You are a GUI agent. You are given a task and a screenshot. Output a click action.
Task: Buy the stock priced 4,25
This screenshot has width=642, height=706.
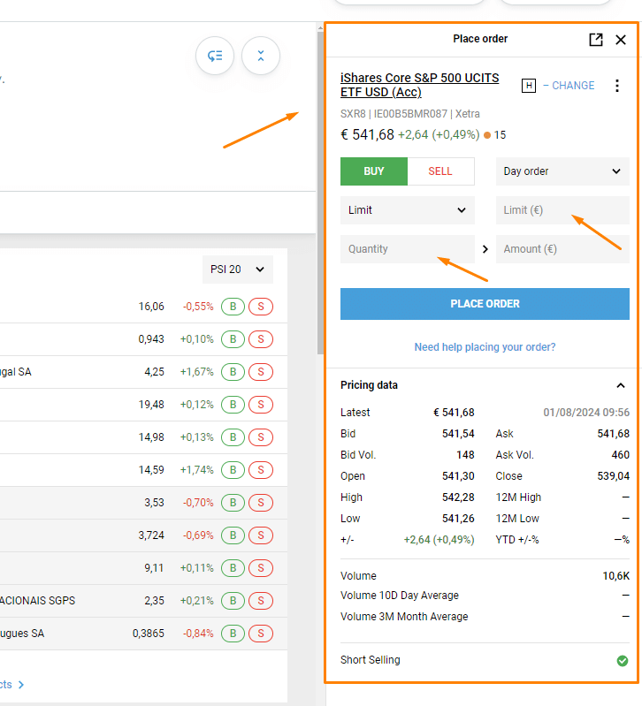pyautogui.click(x=233, y=372)
